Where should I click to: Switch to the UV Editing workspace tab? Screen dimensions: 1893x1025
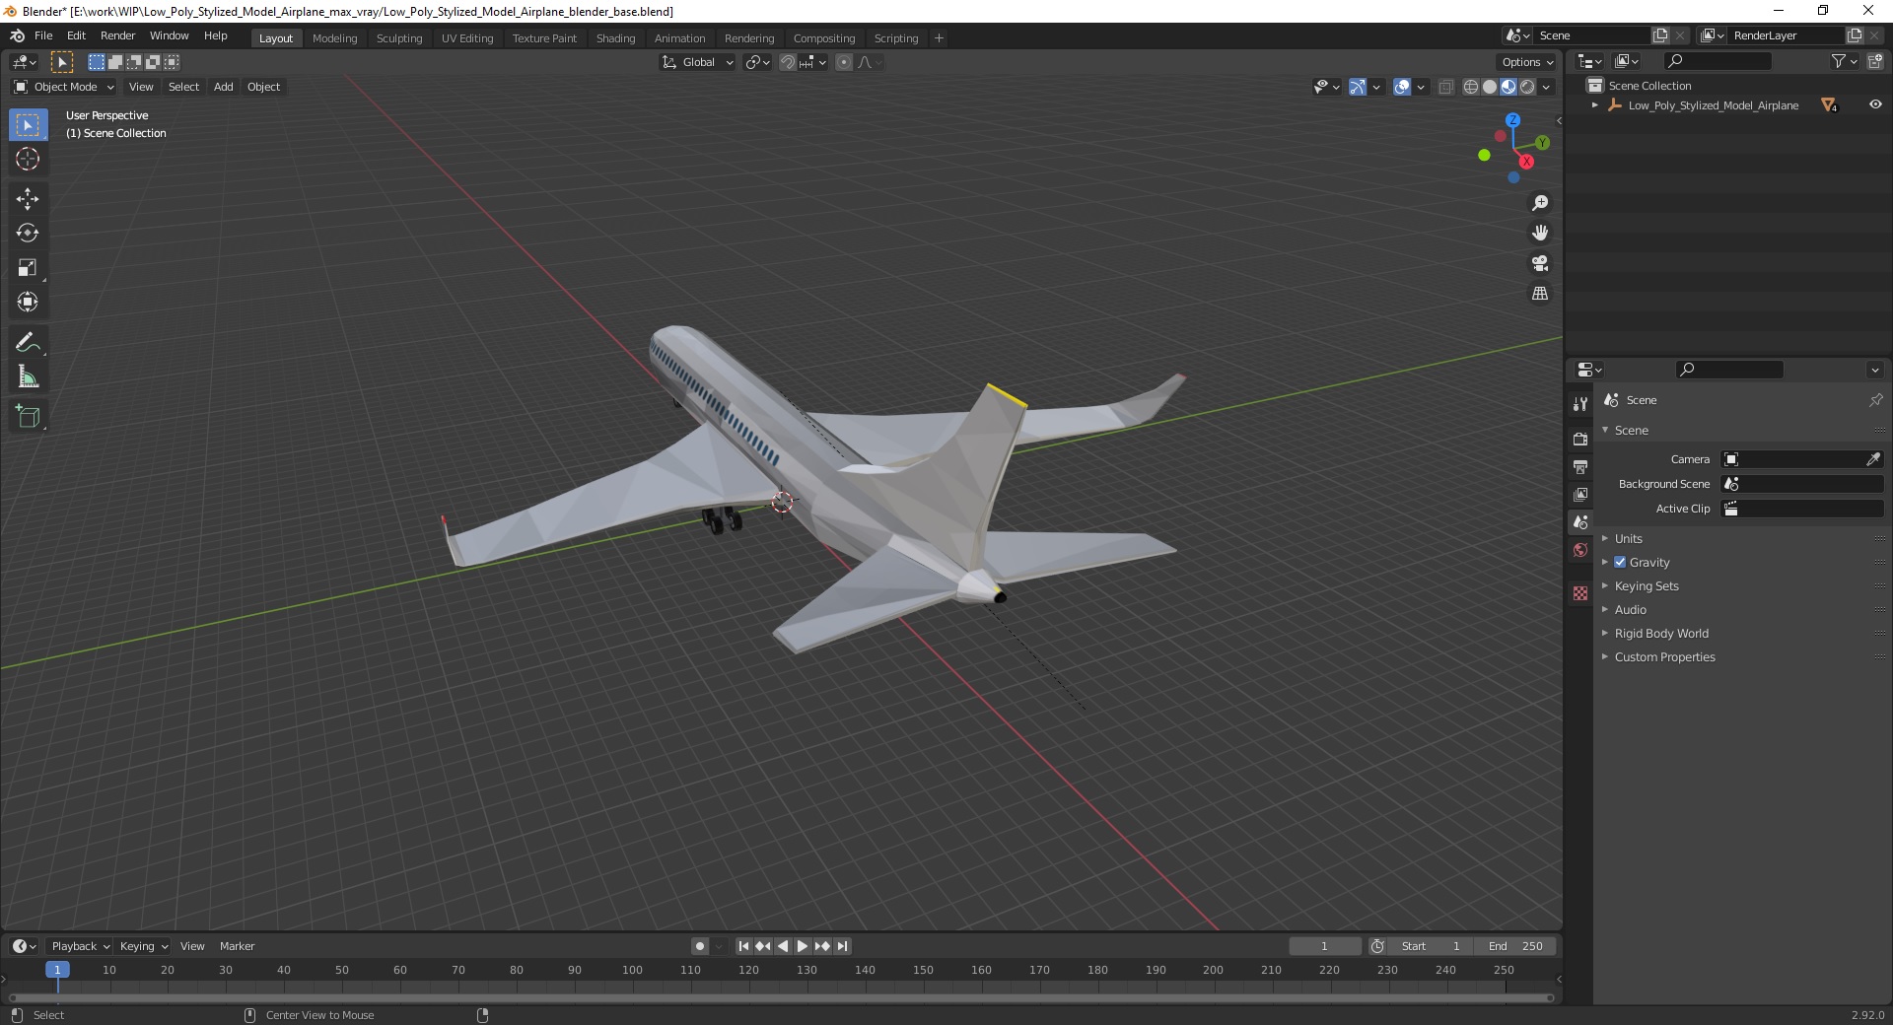467,38
